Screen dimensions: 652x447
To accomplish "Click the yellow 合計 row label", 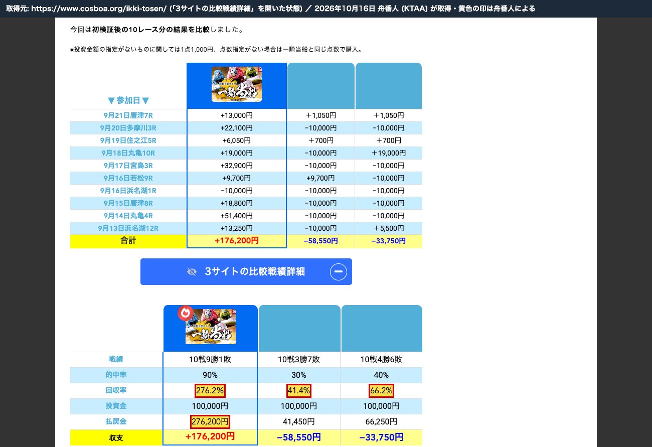I will [x=128, y=241].
